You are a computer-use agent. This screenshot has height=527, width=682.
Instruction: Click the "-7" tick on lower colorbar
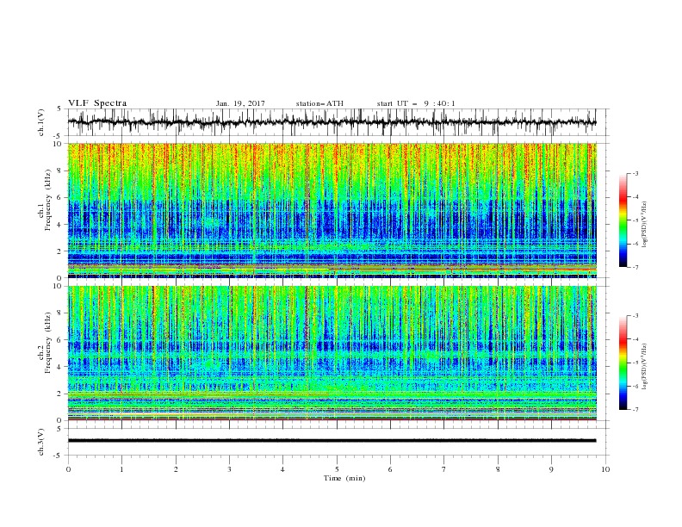click(x=635, y=410)
